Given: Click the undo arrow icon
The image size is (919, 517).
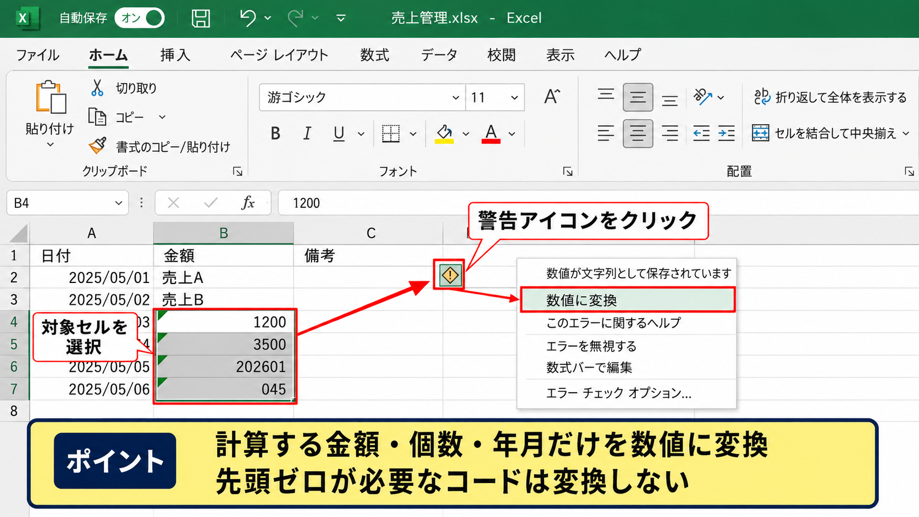Looking at the screenshot, I should [x=248, y=18].
